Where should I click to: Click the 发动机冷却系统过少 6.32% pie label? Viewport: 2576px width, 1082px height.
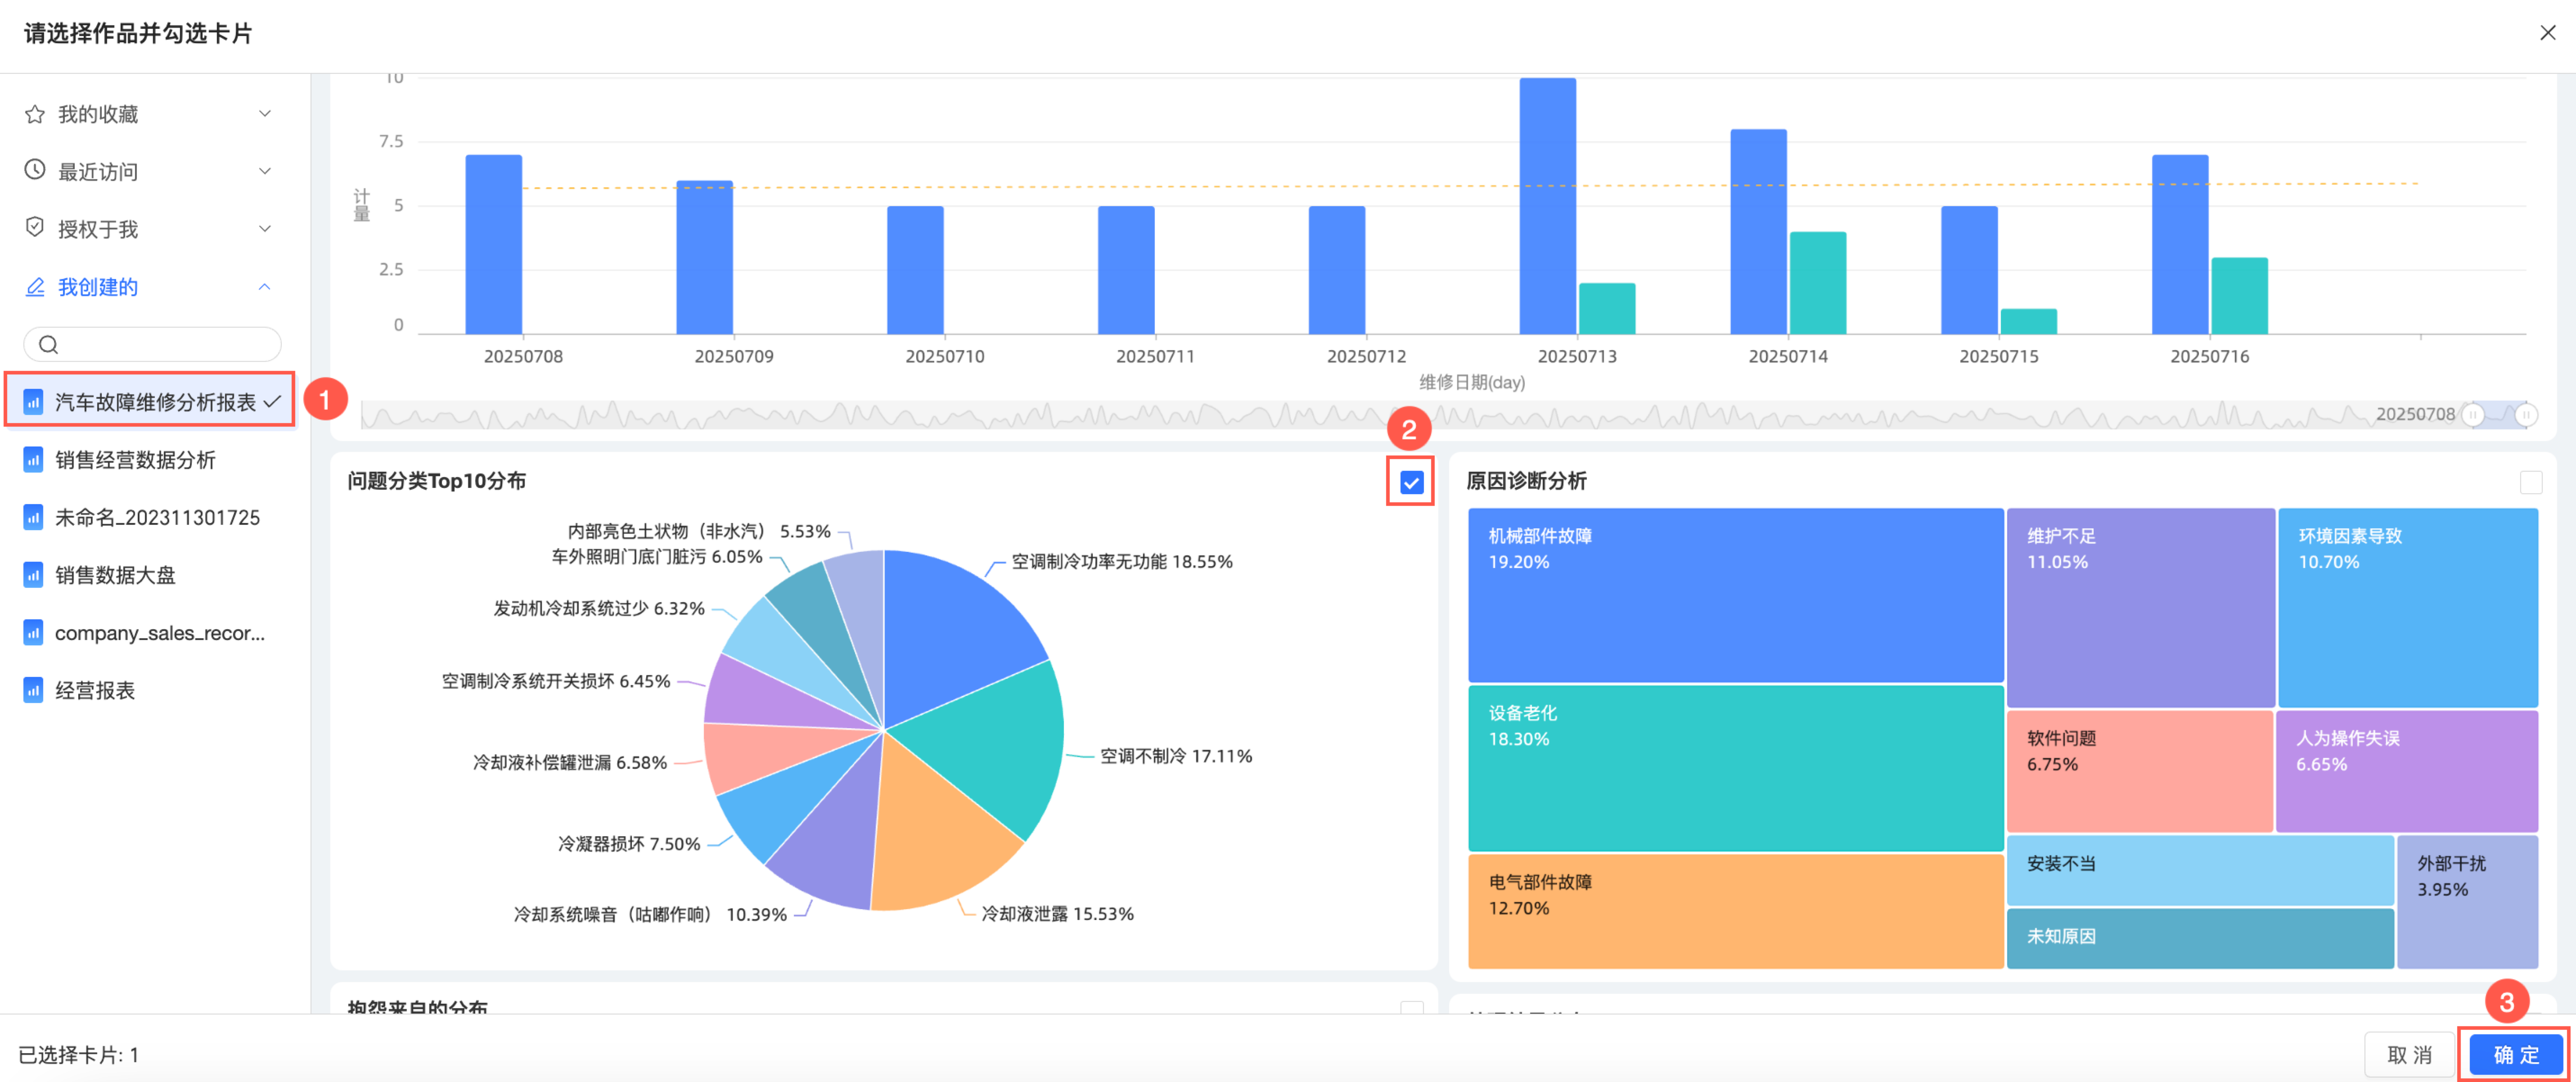point(599,608)
